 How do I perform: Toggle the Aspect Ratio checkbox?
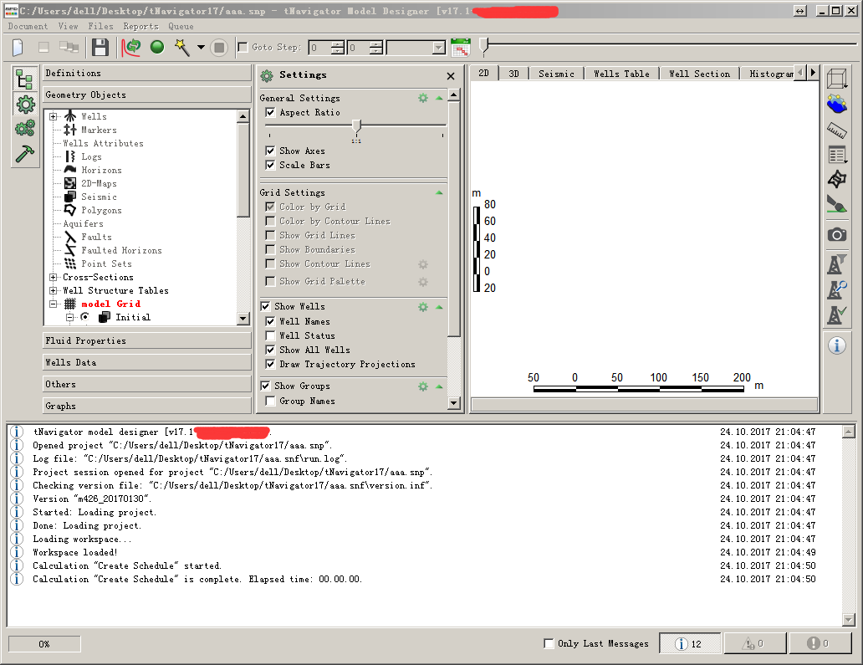pos(270,112)
